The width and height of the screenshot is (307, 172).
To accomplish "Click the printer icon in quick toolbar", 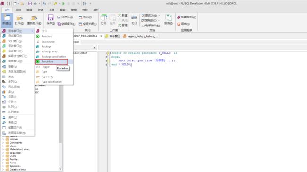I will (x=35, y=3).
